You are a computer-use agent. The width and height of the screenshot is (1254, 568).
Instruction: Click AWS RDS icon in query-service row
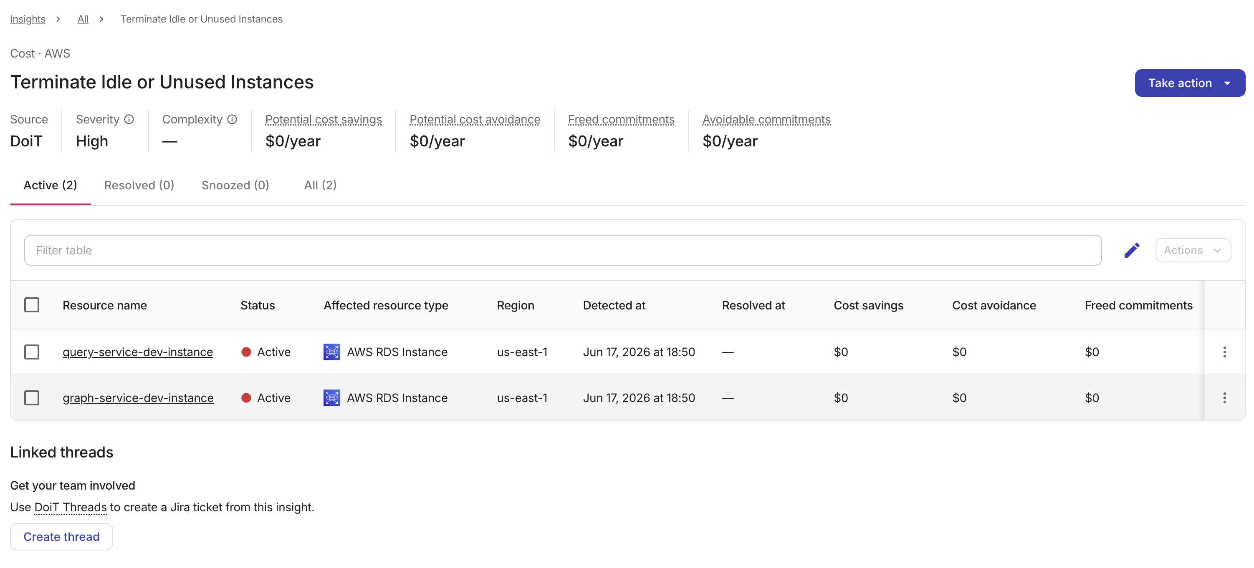(331, 352)
